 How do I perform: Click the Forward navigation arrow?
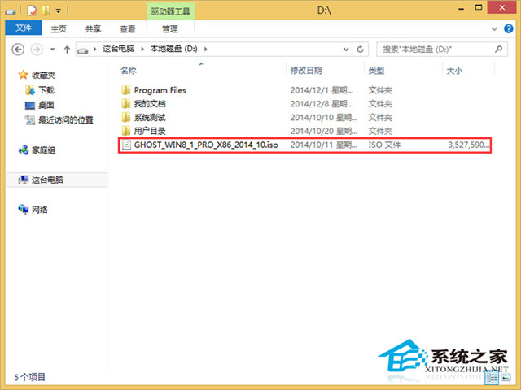[x=36, y=50]
